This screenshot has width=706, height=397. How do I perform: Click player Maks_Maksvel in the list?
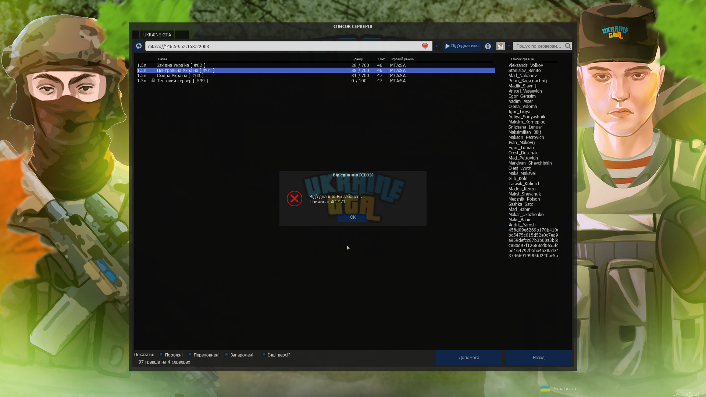(522, 173)
